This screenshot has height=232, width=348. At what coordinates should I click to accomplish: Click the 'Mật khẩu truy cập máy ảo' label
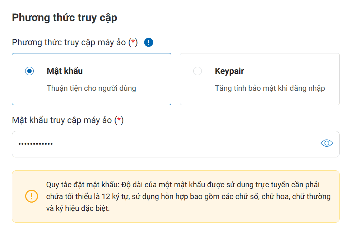[x=62, y=120]
